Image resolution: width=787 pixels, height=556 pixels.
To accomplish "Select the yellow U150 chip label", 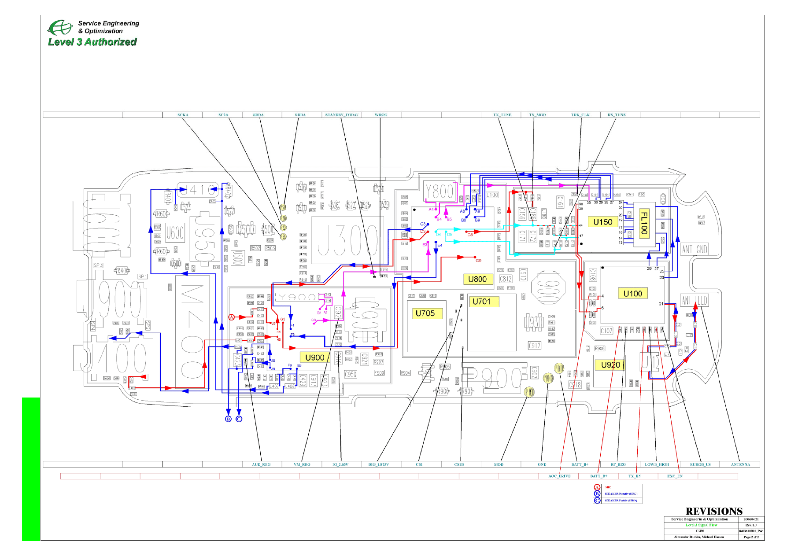I will pyautogui.click(x=602, y=222).
